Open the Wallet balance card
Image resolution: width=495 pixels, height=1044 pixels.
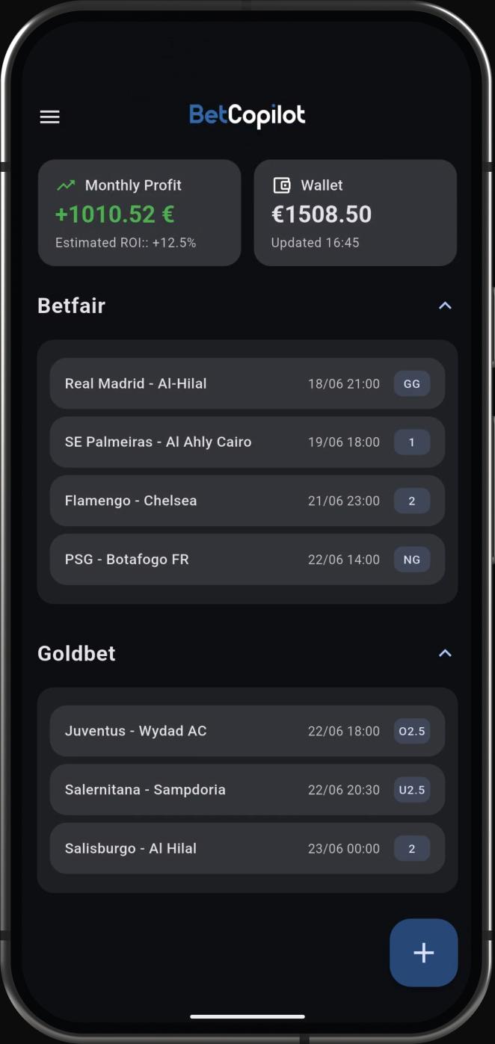tap(355, 212)
